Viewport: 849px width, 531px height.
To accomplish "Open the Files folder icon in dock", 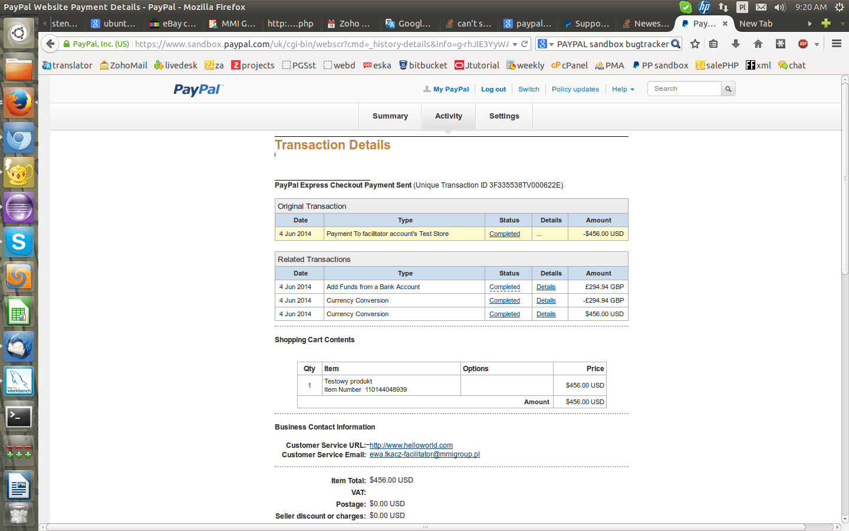I will (19, 68).
